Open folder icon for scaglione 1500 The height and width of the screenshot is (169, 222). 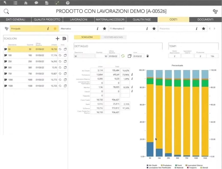[x=6, y=86]
